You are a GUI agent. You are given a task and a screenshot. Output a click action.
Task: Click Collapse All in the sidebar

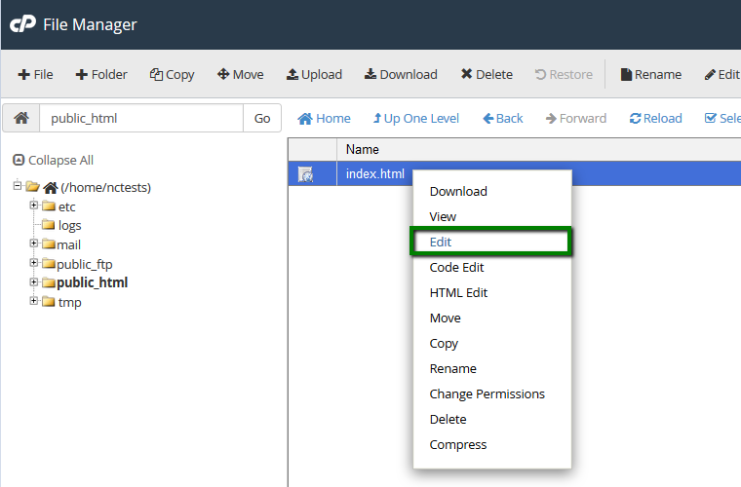click(54, 160)
